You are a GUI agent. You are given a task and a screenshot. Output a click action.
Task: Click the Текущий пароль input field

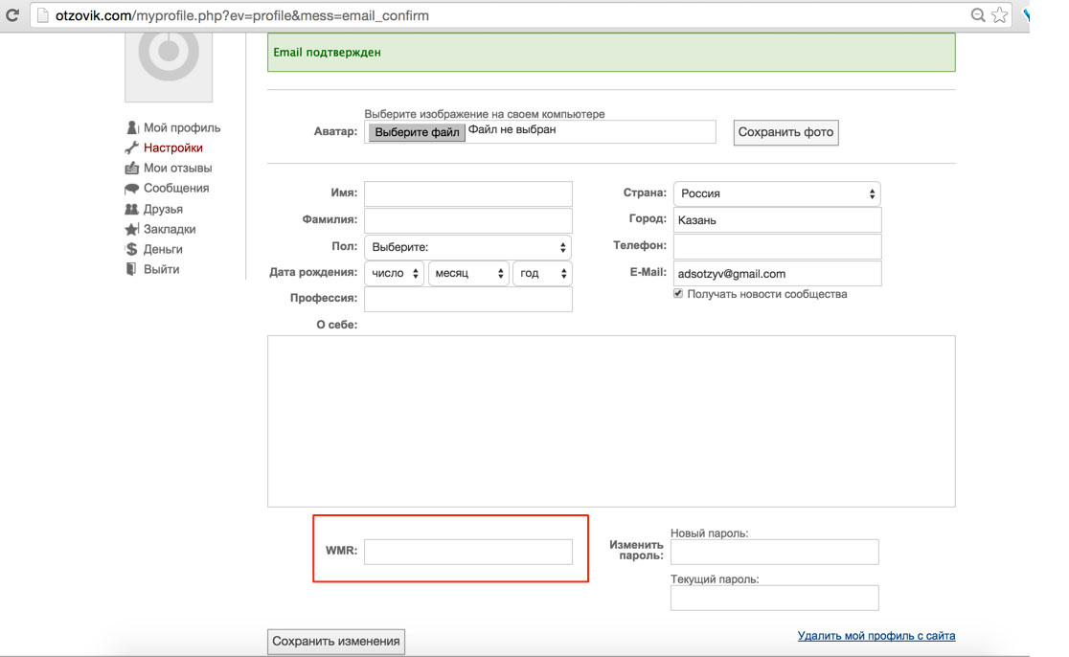[x=775, y=598]
